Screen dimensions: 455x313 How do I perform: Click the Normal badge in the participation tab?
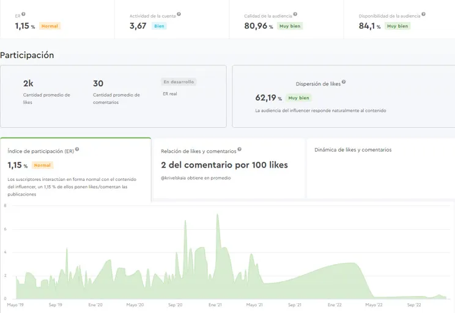click(42, 165)
